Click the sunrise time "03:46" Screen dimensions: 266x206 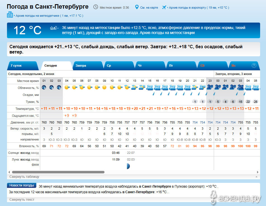[116, 153]
